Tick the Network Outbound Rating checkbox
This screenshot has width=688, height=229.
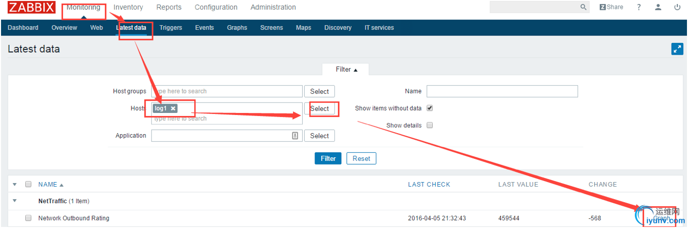pyautogui.click(x=28, y=218)
